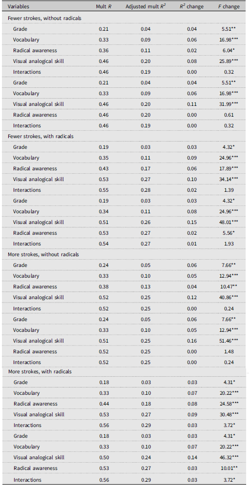Select the 'More strokes, without radicals' section heading
Viewport: 251px width, 489px height.
(43, 254)
